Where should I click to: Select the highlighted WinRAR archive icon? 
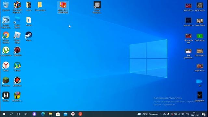[x=63, y=7]
